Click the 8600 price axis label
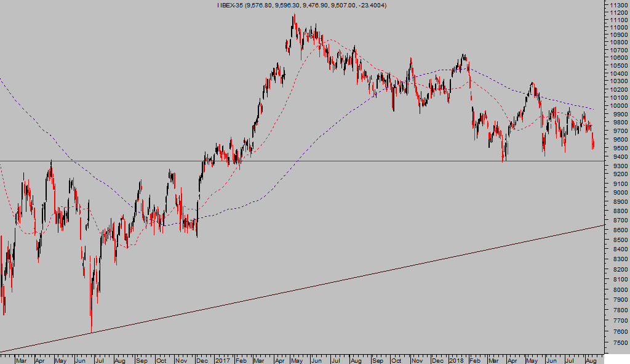 tap(616, 230)
